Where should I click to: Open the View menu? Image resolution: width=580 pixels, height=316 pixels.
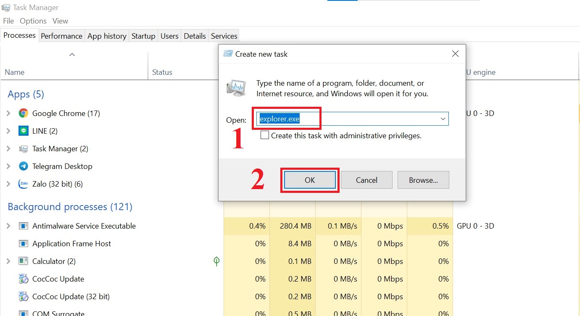click(60, 21)
